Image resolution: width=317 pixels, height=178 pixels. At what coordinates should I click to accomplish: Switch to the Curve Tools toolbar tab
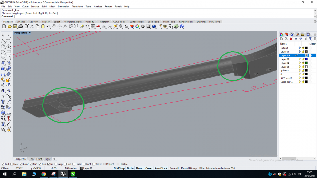click(119, 22)
